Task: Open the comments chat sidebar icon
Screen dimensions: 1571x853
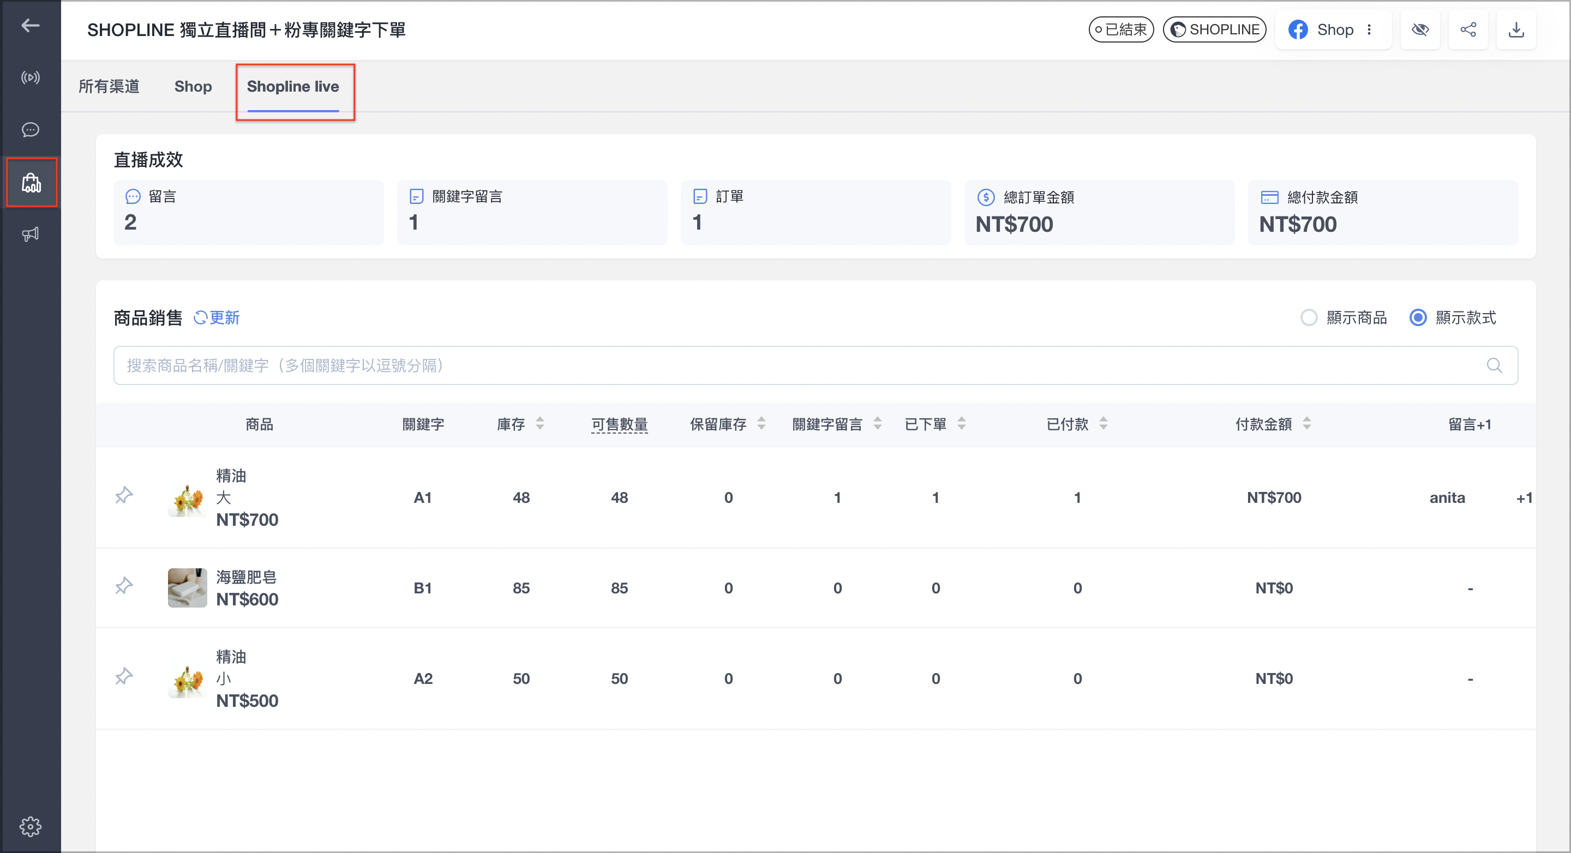Action: coord(31,130)
